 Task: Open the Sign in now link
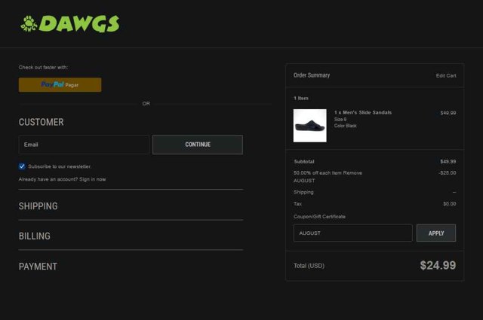pos(92,179)
